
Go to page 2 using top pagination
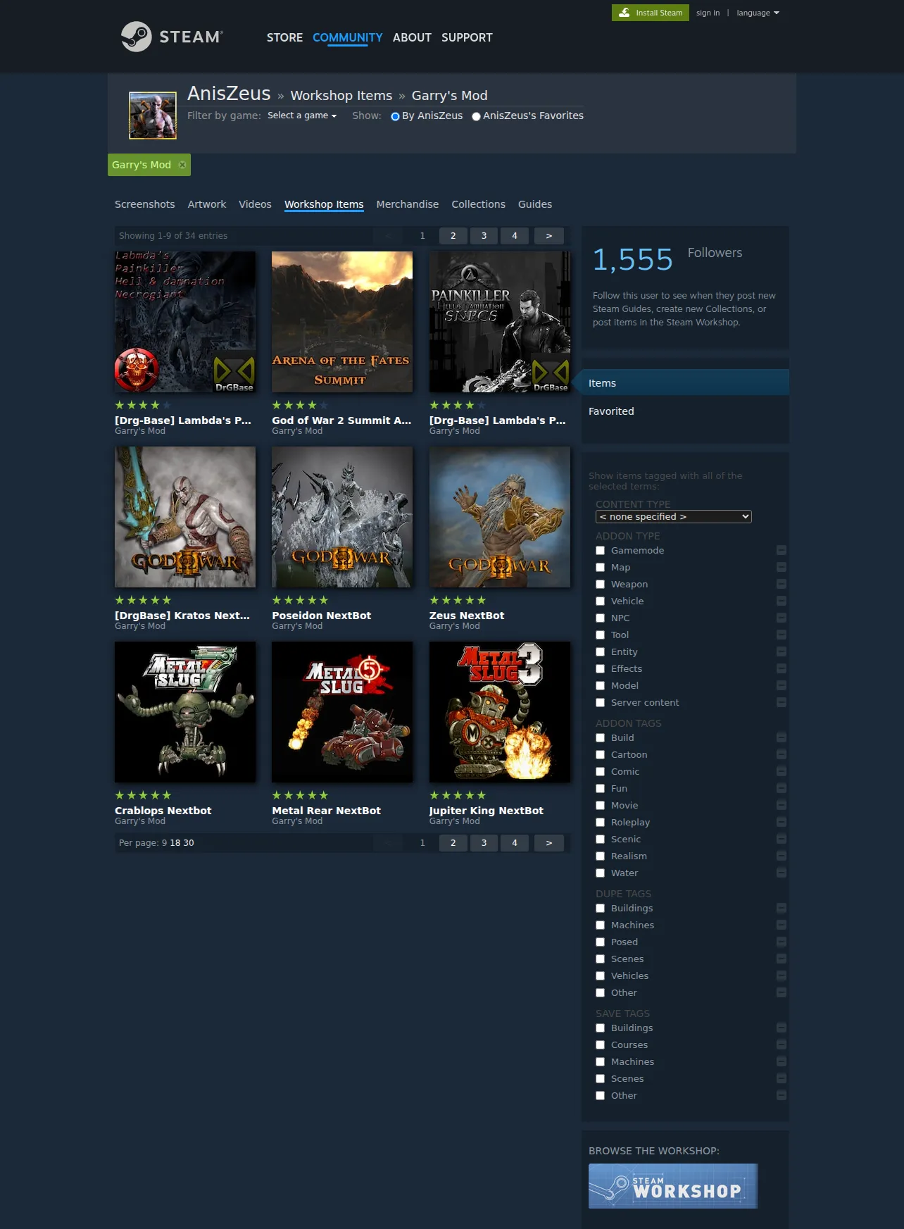pos(453,236)
